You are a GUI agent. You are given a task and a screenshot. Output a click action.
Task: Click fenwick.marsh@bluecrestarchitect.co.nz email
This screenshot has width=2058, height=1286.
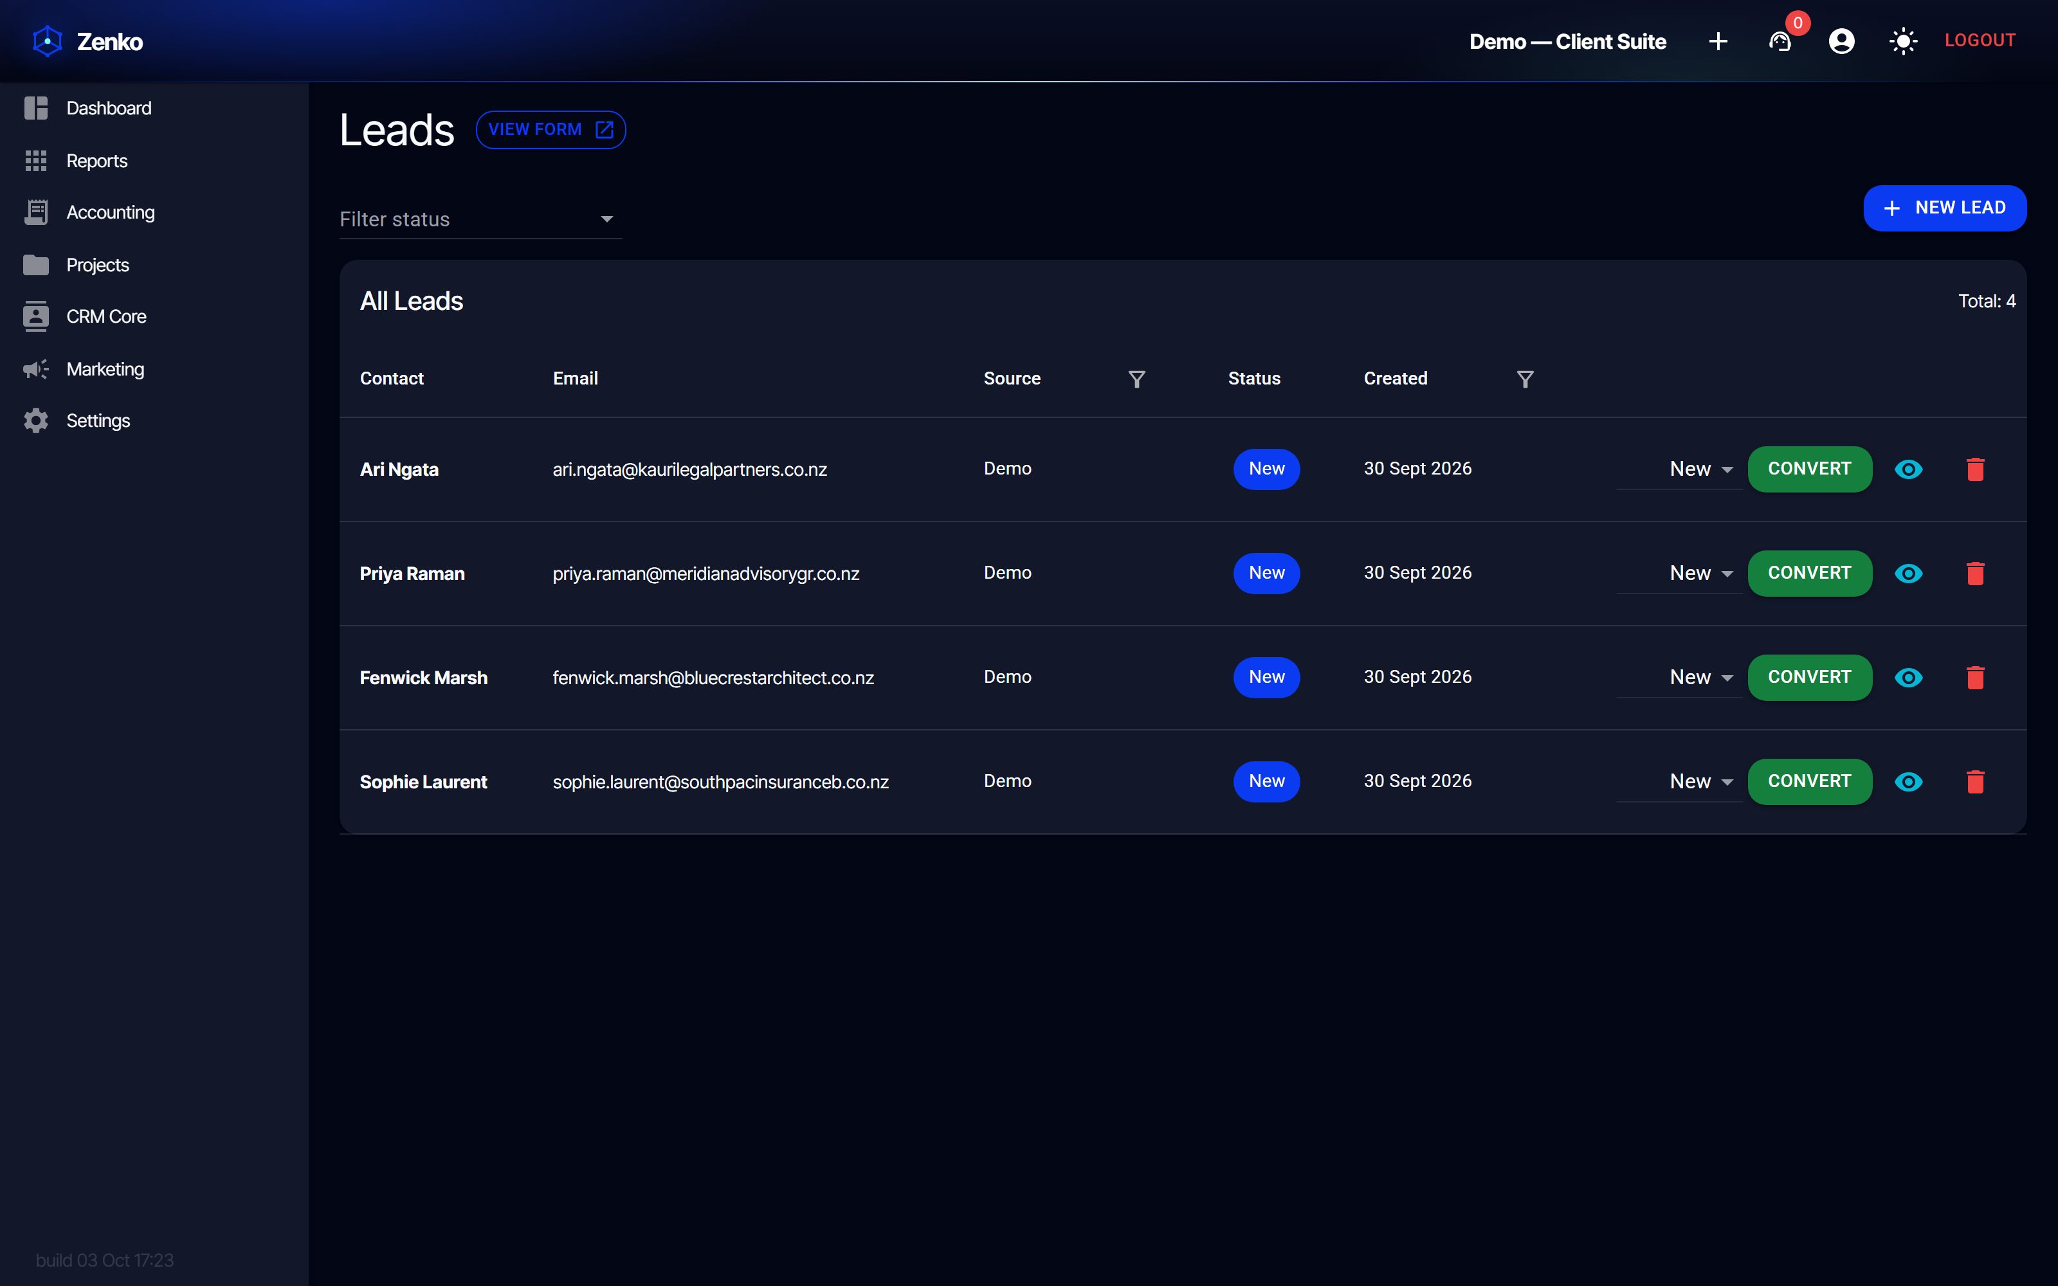pos(713,678)
